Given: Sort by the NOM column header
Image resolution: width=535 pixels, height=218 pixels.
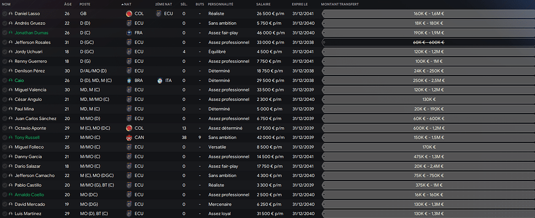Looking at the screenshot, I should tap(6, 5).
